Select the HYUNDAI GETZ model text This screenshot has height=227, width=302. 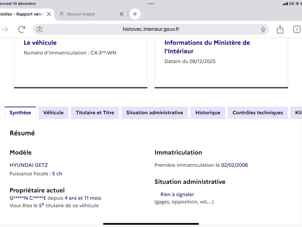pos(29,165)
